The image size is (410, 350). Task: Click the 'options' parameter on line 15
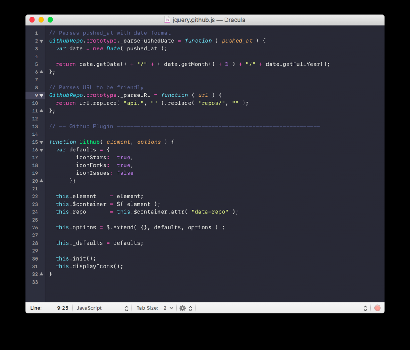coord(149,142)
